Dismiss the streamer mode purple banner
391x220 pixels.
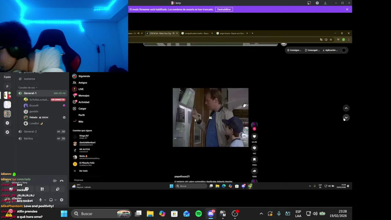(347, 9)
